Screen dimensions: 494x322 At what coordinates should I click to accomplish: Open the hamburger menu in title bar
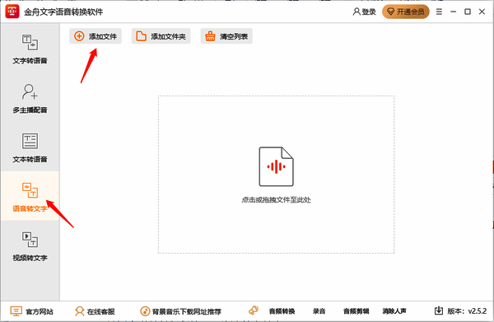[x=439, y=12]
